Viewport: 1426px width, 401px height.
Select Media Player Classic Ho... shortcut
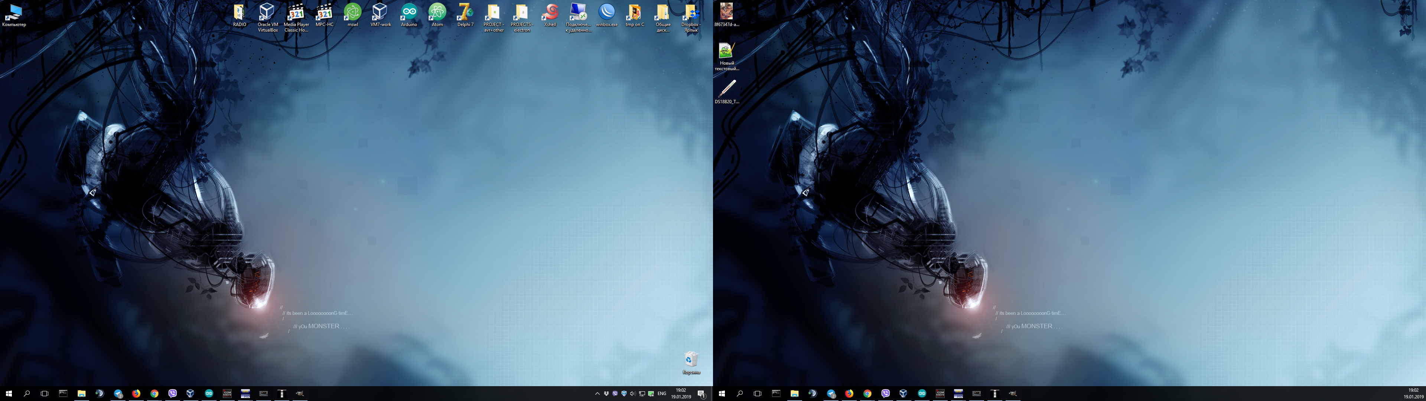point(296,17)
